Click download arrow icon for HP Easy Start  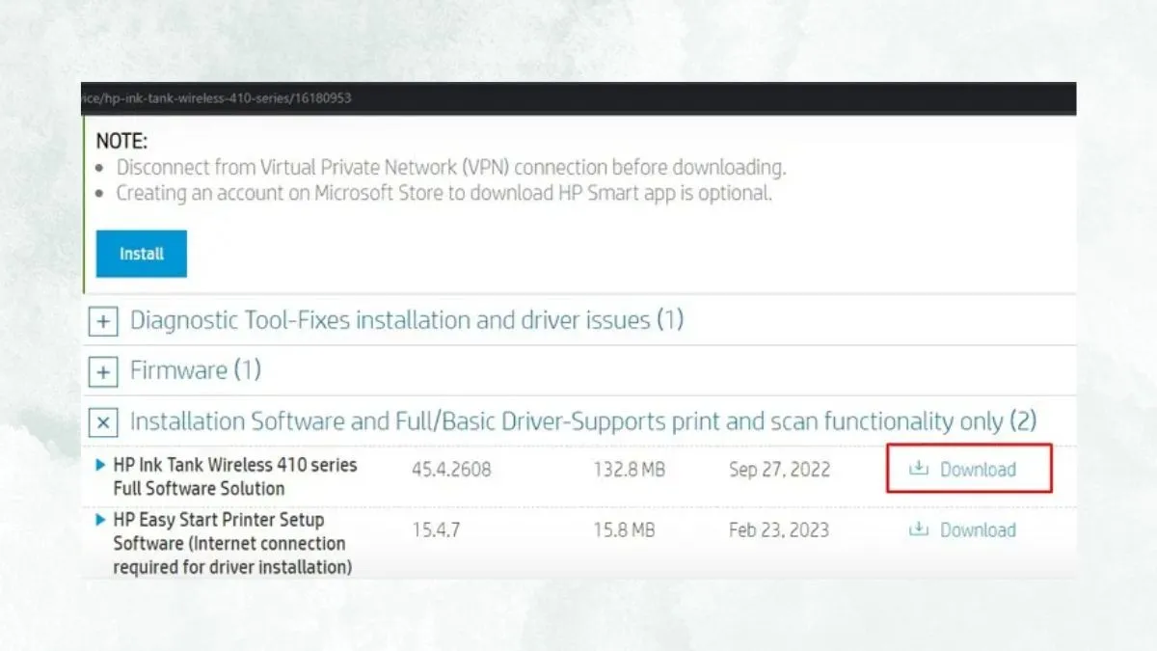click(919, 529)
